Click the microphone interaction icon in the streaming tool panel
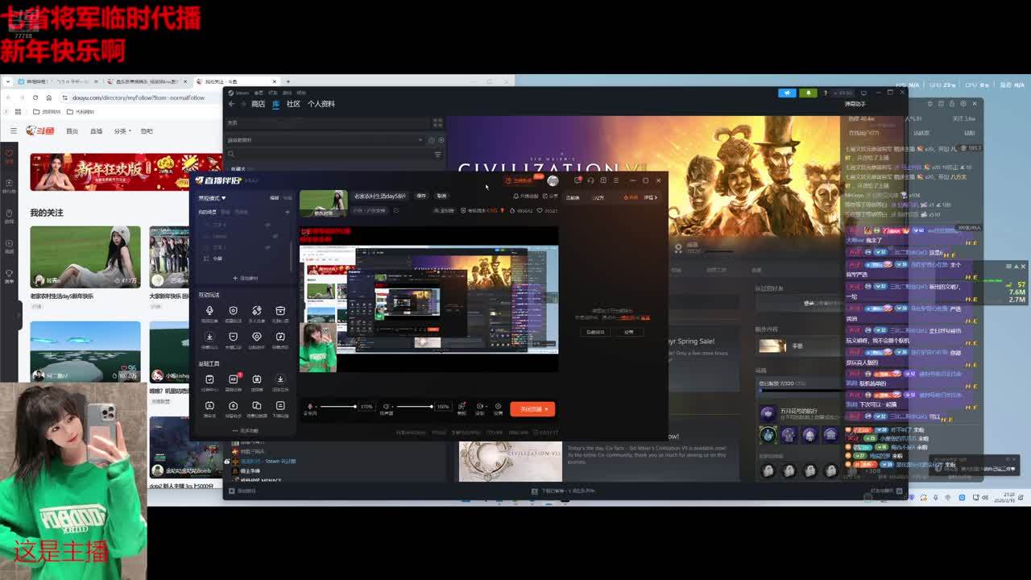 [209, 311]
